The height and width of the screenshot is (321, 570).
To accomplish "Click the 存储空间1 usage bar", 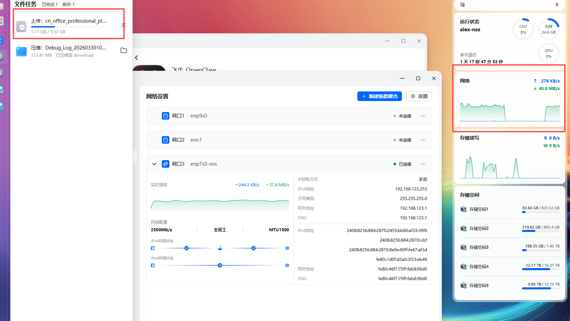I will click(541, 212).
